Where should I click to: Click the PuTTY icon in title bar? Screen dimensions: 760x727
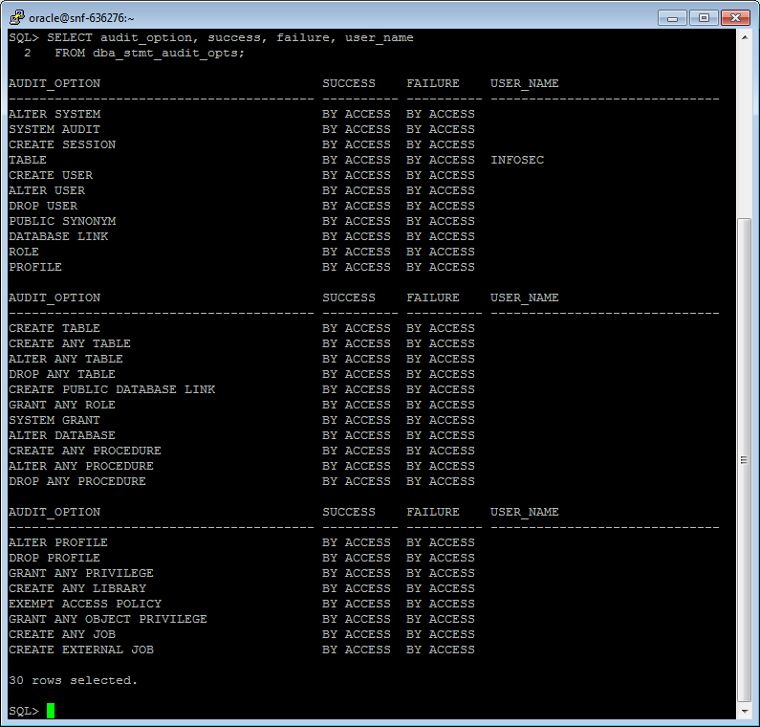[x=16, y=17]
